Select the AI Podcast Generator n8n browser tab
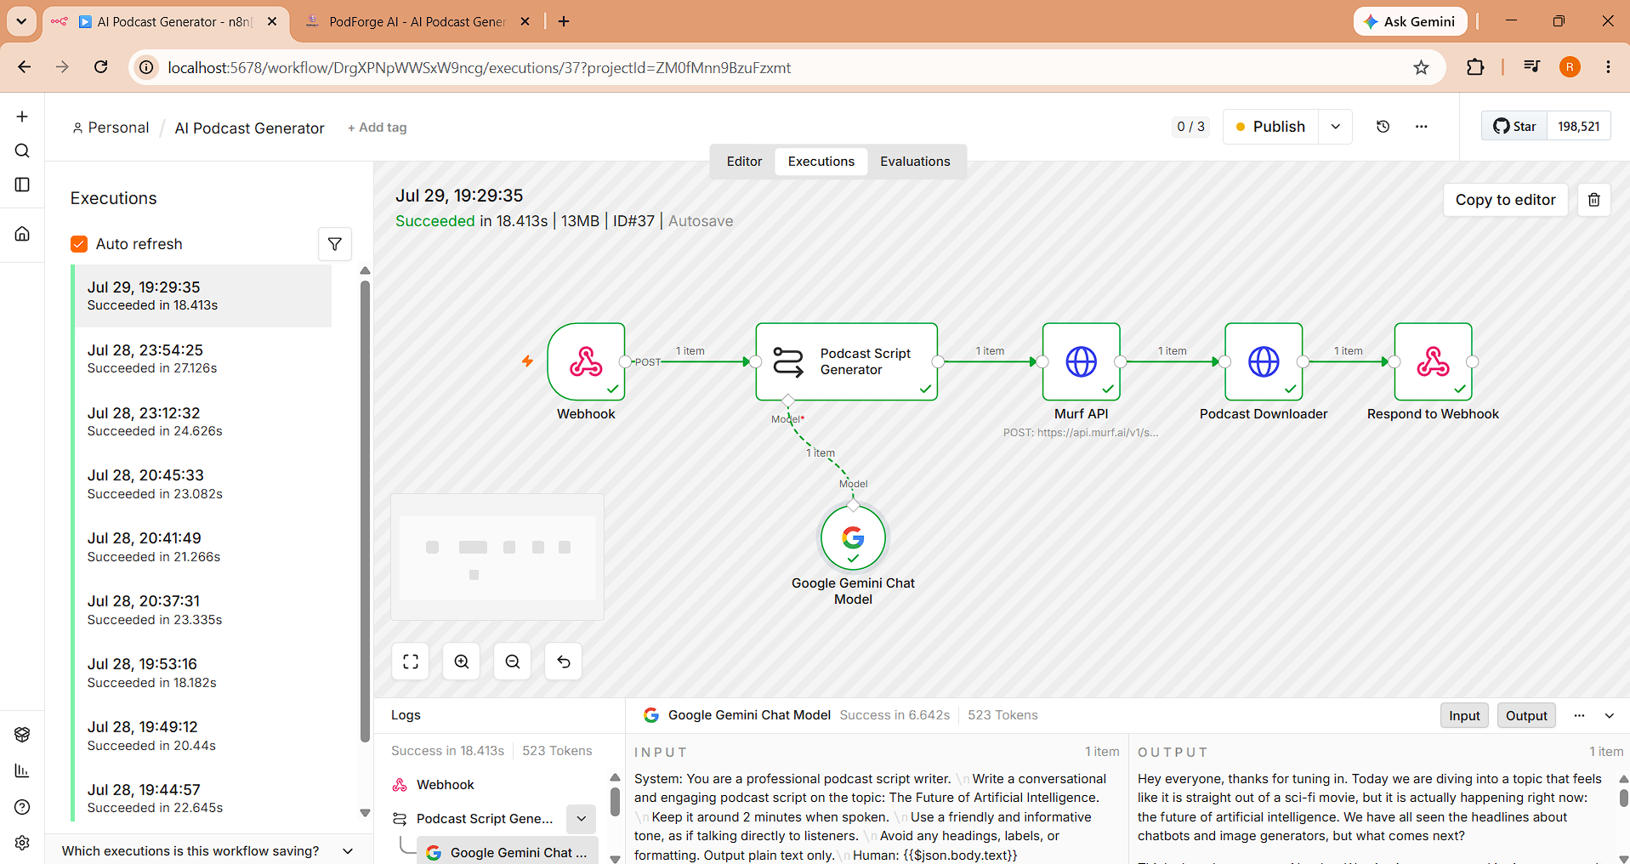Viewport: 1630px width, 864px height. click(165, 22)
